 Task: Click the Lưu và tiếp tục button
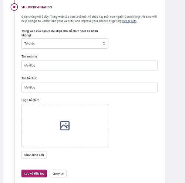point(34,173)
